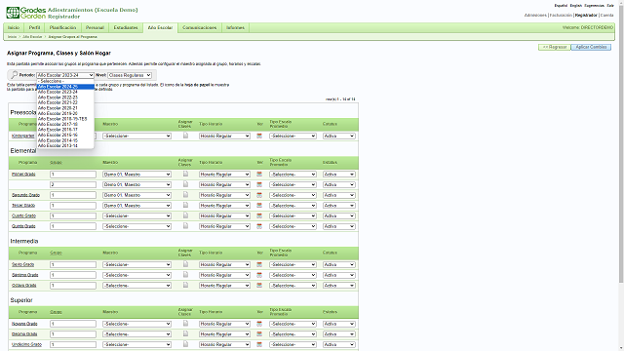Viewport: 624px width, 351px height.
Task: Open the calendar icon in the Segundo Grado row
Action: click(x=259, y=195)
